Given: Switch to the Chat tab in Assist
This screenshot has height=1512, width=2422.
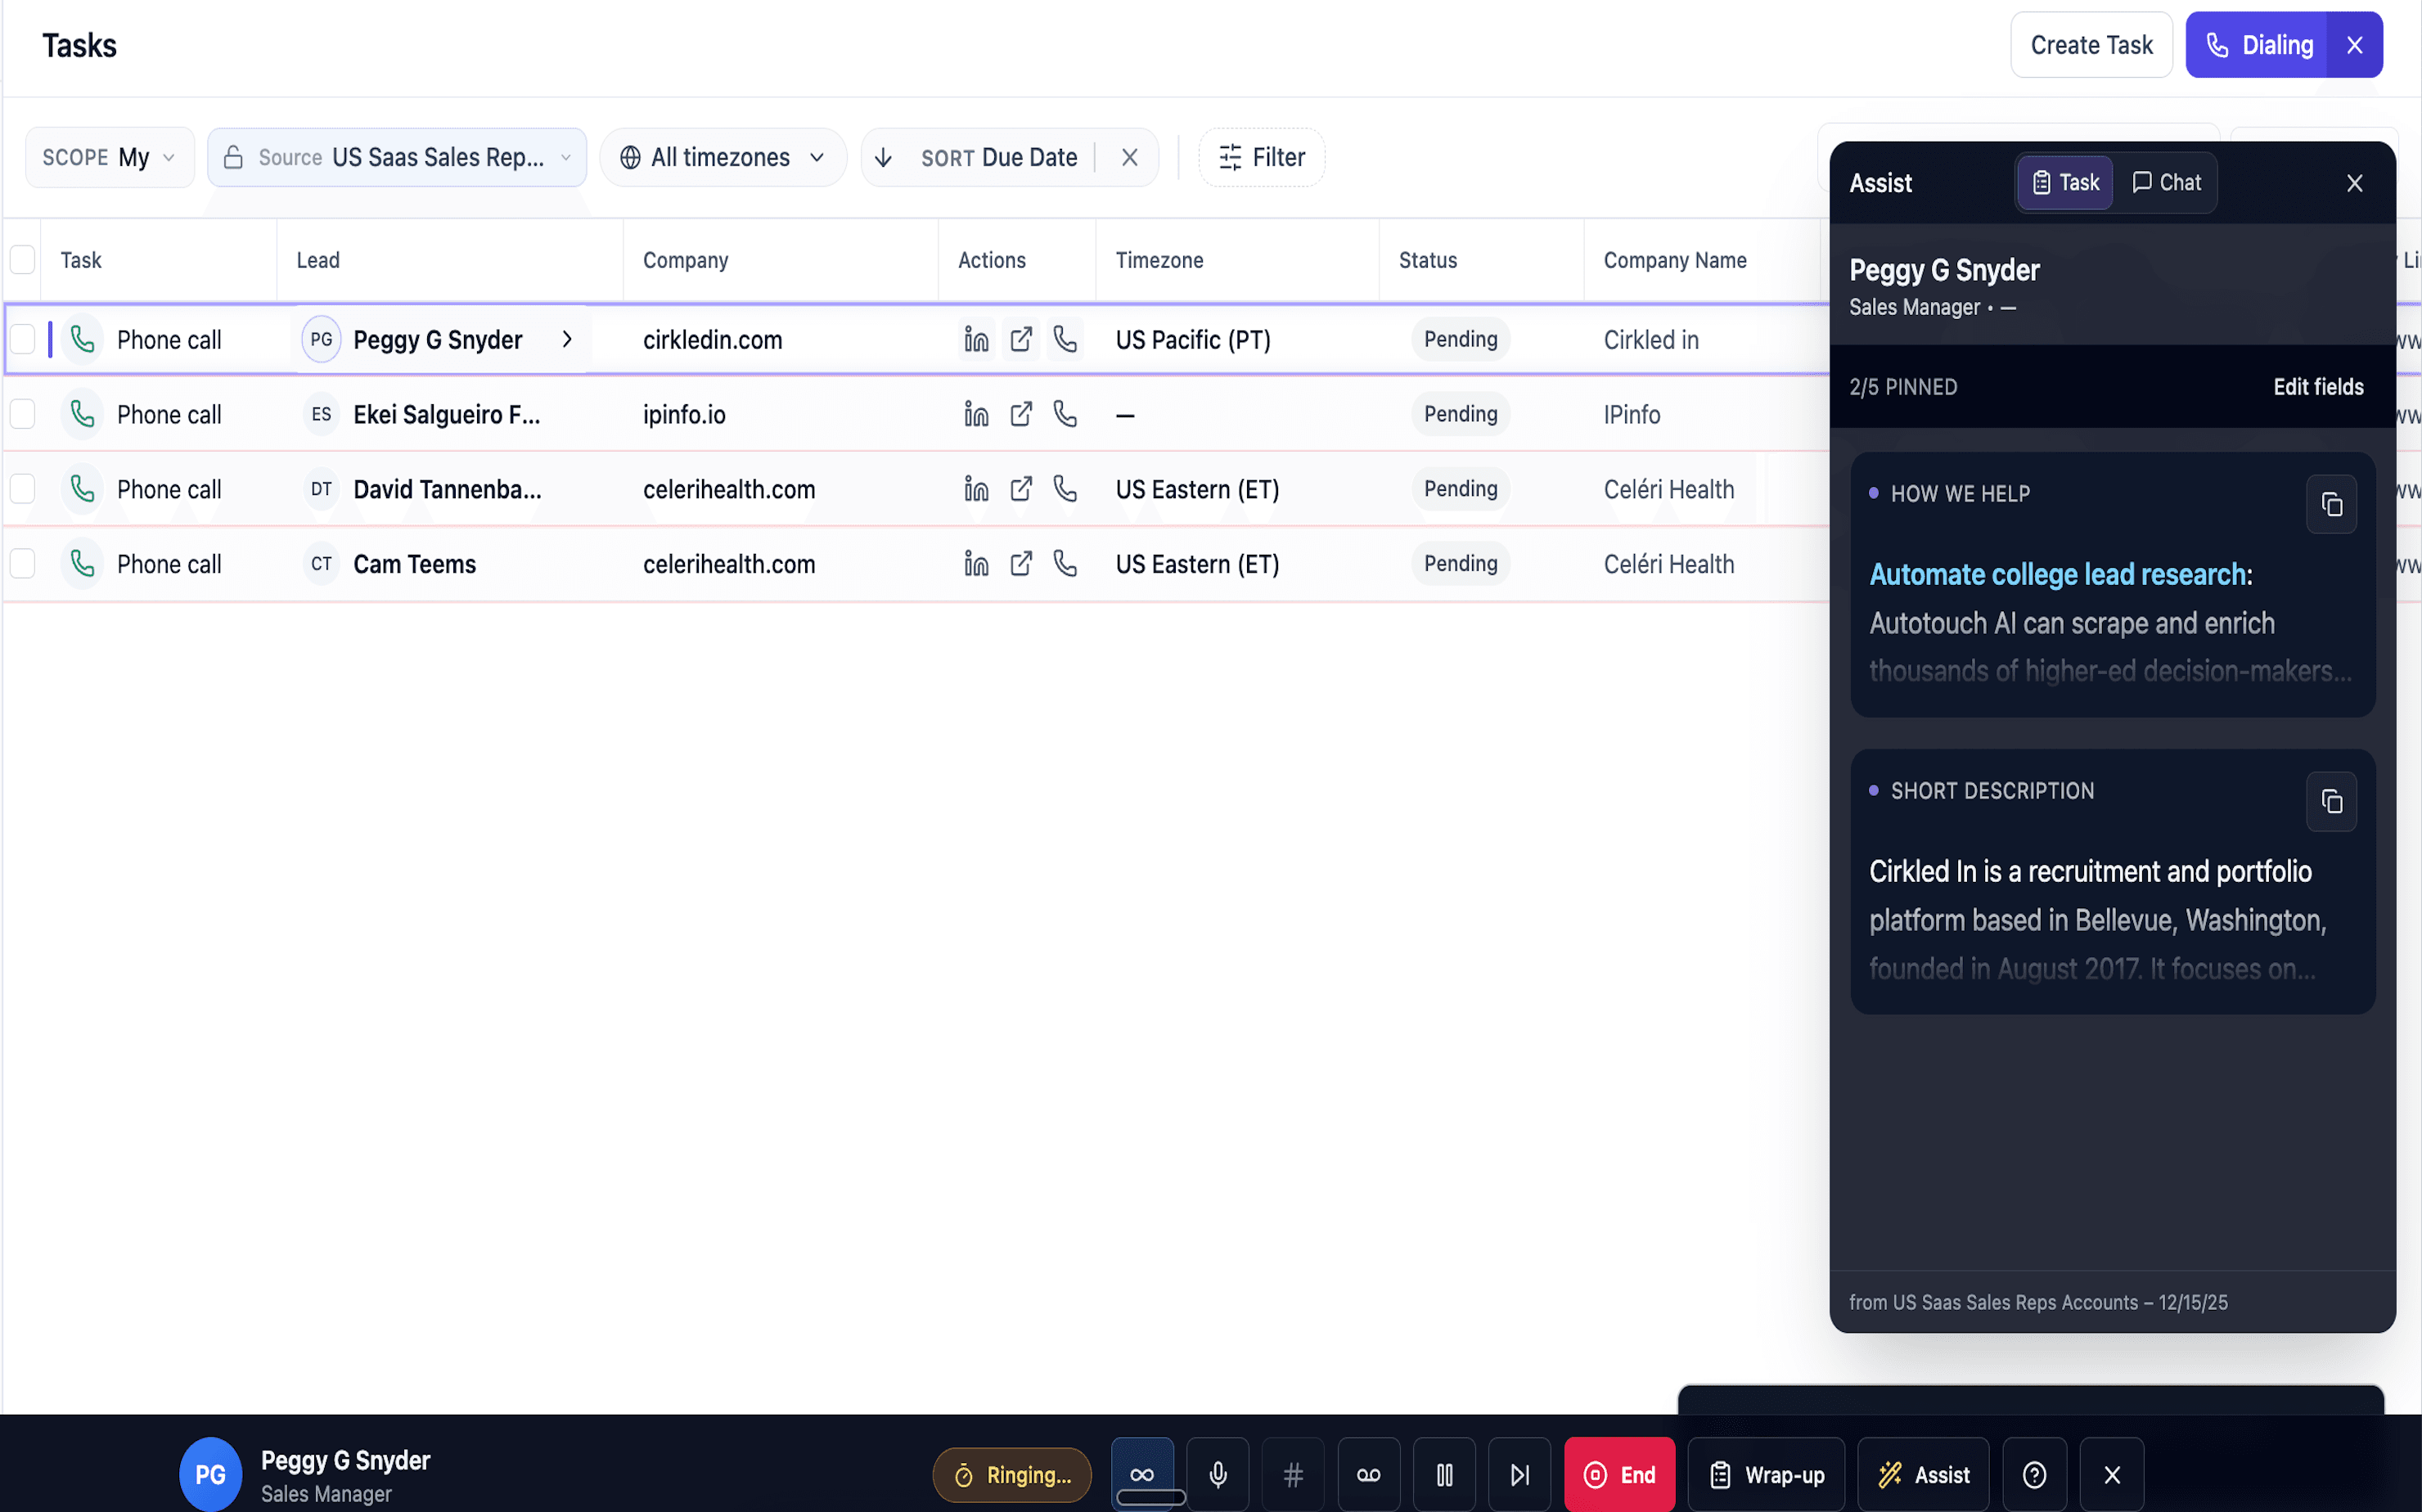Looking at the screenshot, I should [x=2166, y=182].
